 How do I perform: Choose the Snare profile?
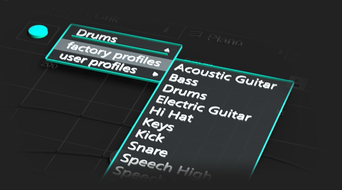tap(147, 149)
